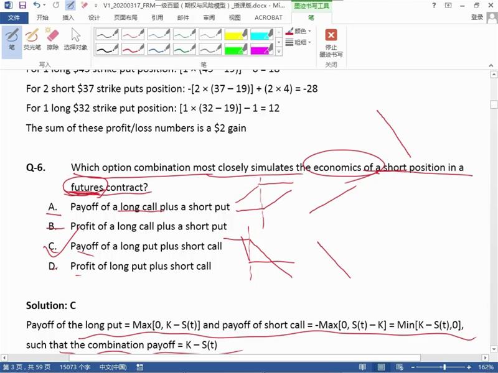Screen dimensions: 498x373
Task: Open the pen Color (颜色) dropdown
Action: pyautogui.click(x=298, y=31)
